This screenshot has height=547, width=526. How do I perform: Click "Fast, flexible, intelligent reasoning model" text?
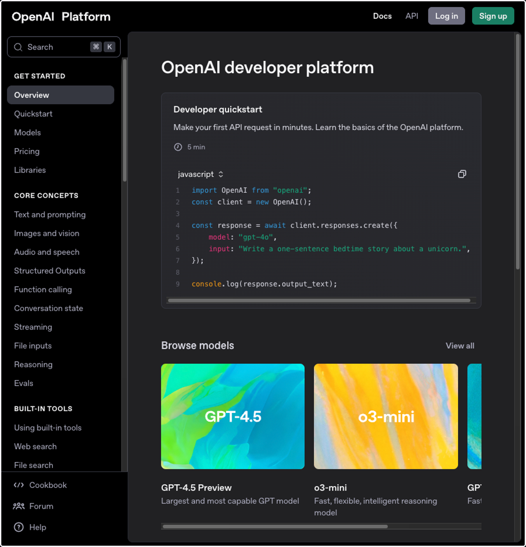(376, 507)
